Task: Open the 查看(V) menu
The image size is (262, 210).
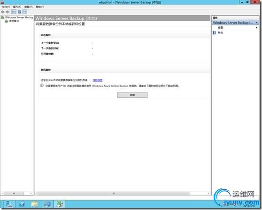Action: point(28,7)
